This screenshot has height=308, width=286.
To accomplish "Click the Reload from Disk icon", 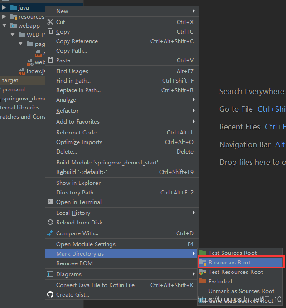I will 50,222.
